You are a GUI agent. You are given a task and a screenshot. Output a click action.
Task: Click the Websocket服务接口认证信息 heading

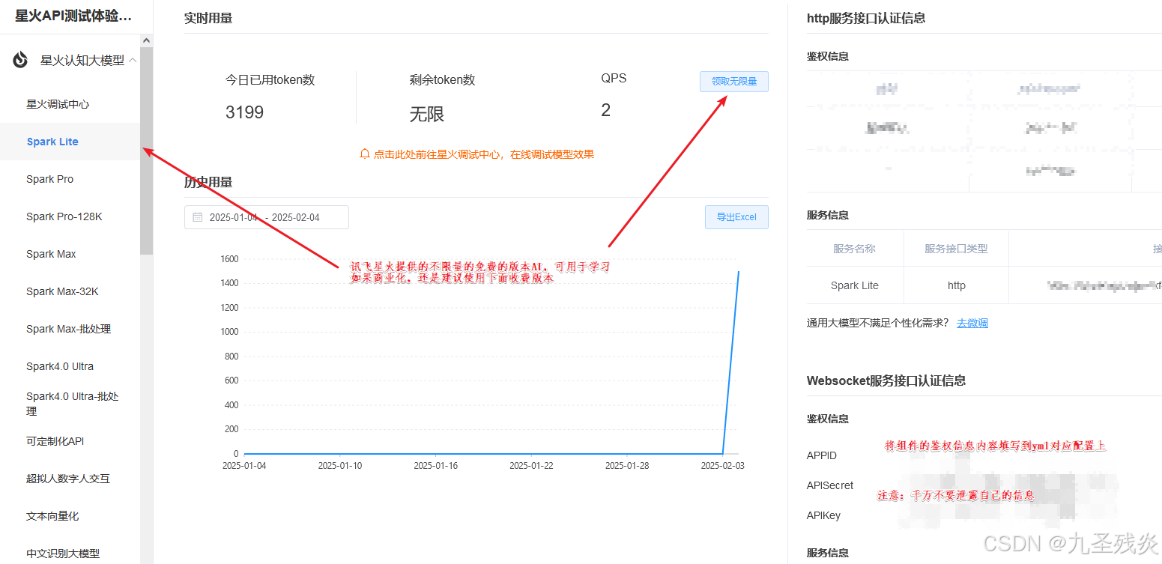(x=886, y=380)
